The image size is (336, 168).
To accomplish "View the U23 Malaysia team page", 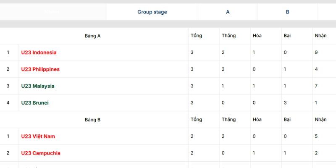I will tap(38, 86).
